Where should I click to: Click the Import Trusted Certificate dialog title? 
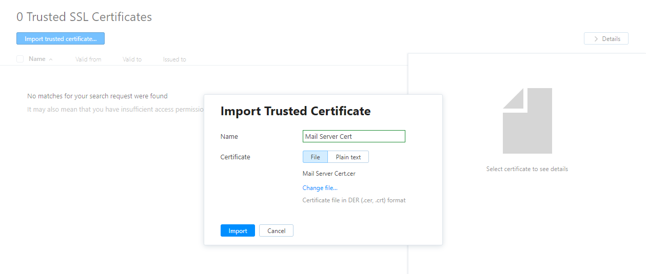pyautogui.click(x=295, y=111)
